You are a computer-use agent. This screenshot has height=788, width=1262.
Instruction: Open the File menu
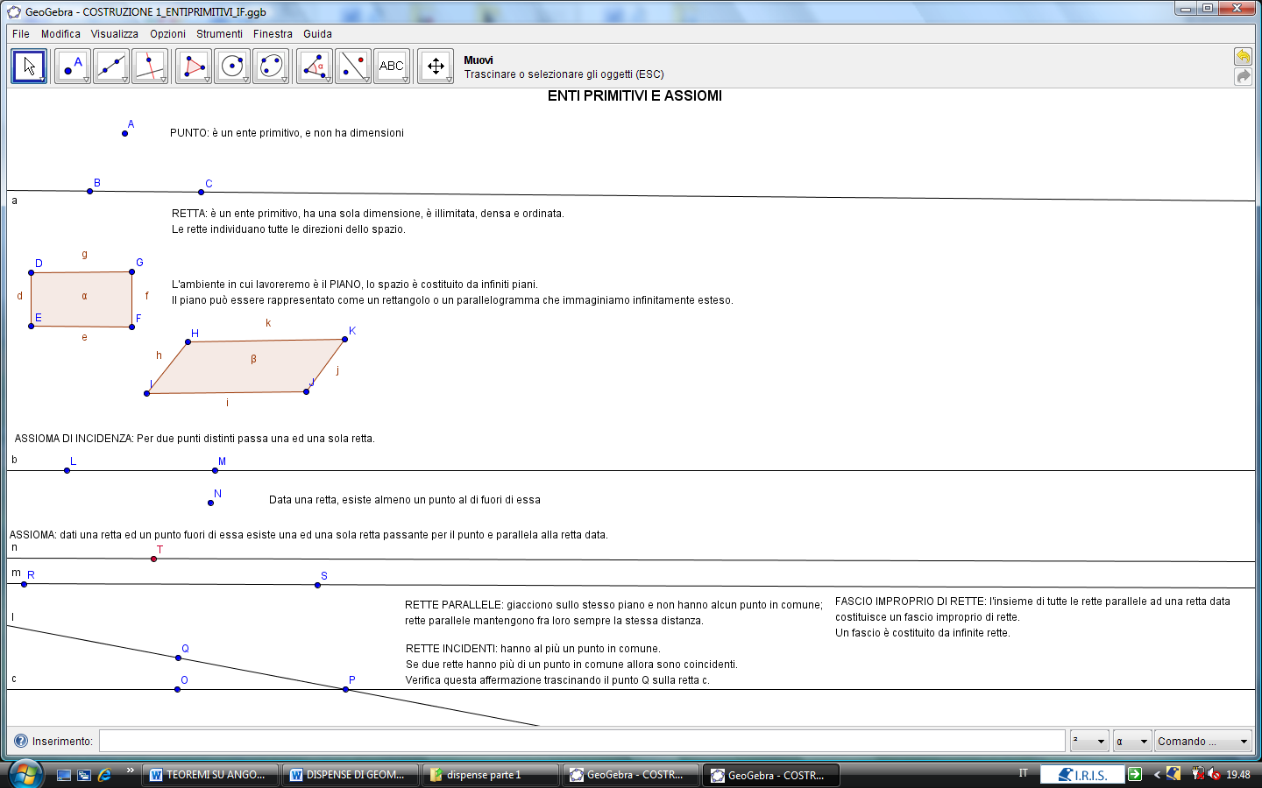pos(21,34)
